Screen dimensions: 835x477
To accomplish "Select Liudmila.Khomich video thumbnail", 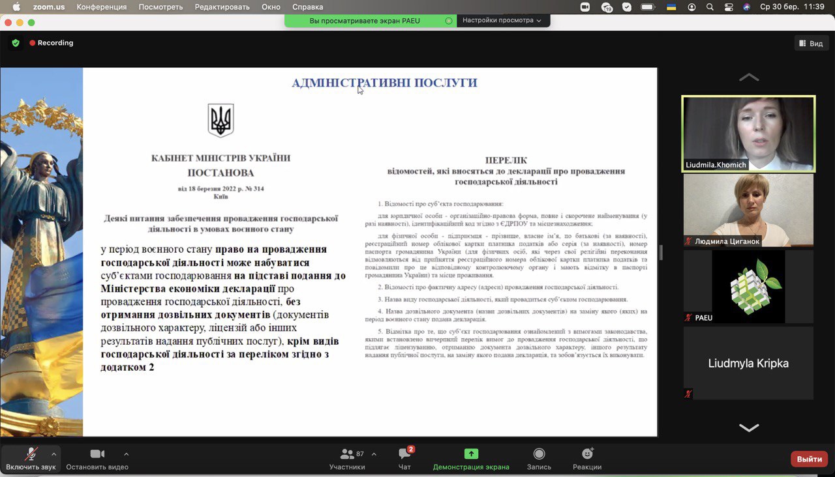I will pos(748,134).
